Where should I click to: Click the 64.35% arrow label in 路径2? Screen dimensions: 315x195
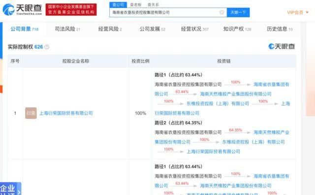pyautogui.click(x=235, y=130)
